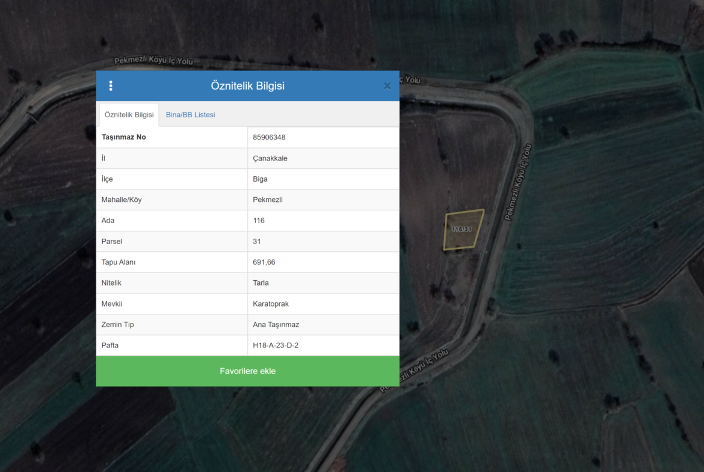Select the İlçe value Biga
Image resolution: width=704 pixels, height=472 pixels.
(x=260, y=179)
